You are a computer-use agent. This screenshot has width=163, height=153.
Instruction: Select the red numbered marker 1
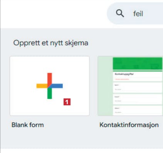click(x=67, y=102)
